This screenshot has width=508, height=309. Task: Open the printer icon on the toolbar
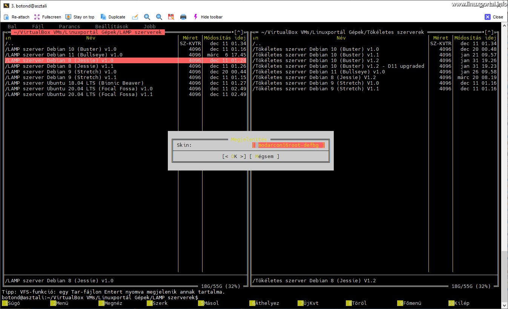[183, 17]
